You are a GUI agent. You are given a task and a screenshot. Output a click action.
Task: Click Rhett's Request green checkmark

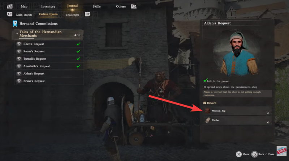[78, 44]
